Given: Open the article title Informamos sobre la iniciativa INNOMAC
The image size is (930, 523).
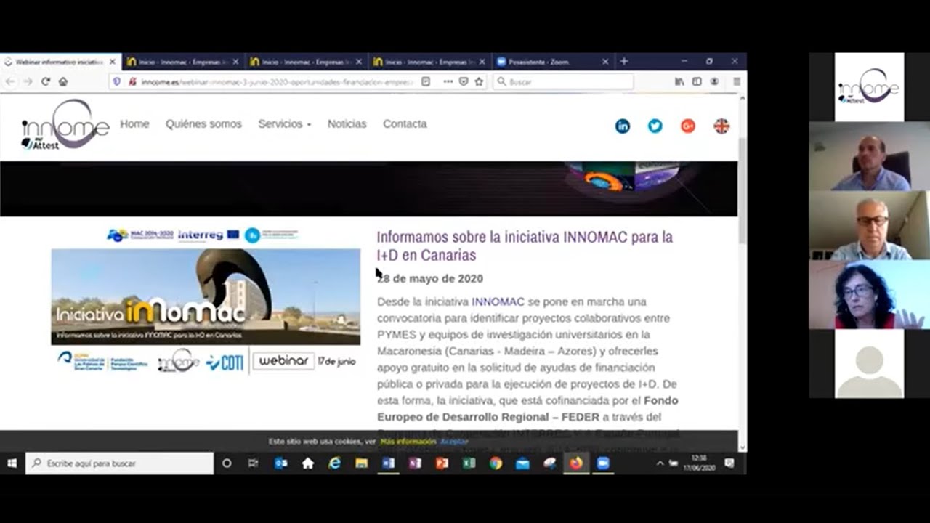Looking at the screenshot, I should click(x=525, y=246).
